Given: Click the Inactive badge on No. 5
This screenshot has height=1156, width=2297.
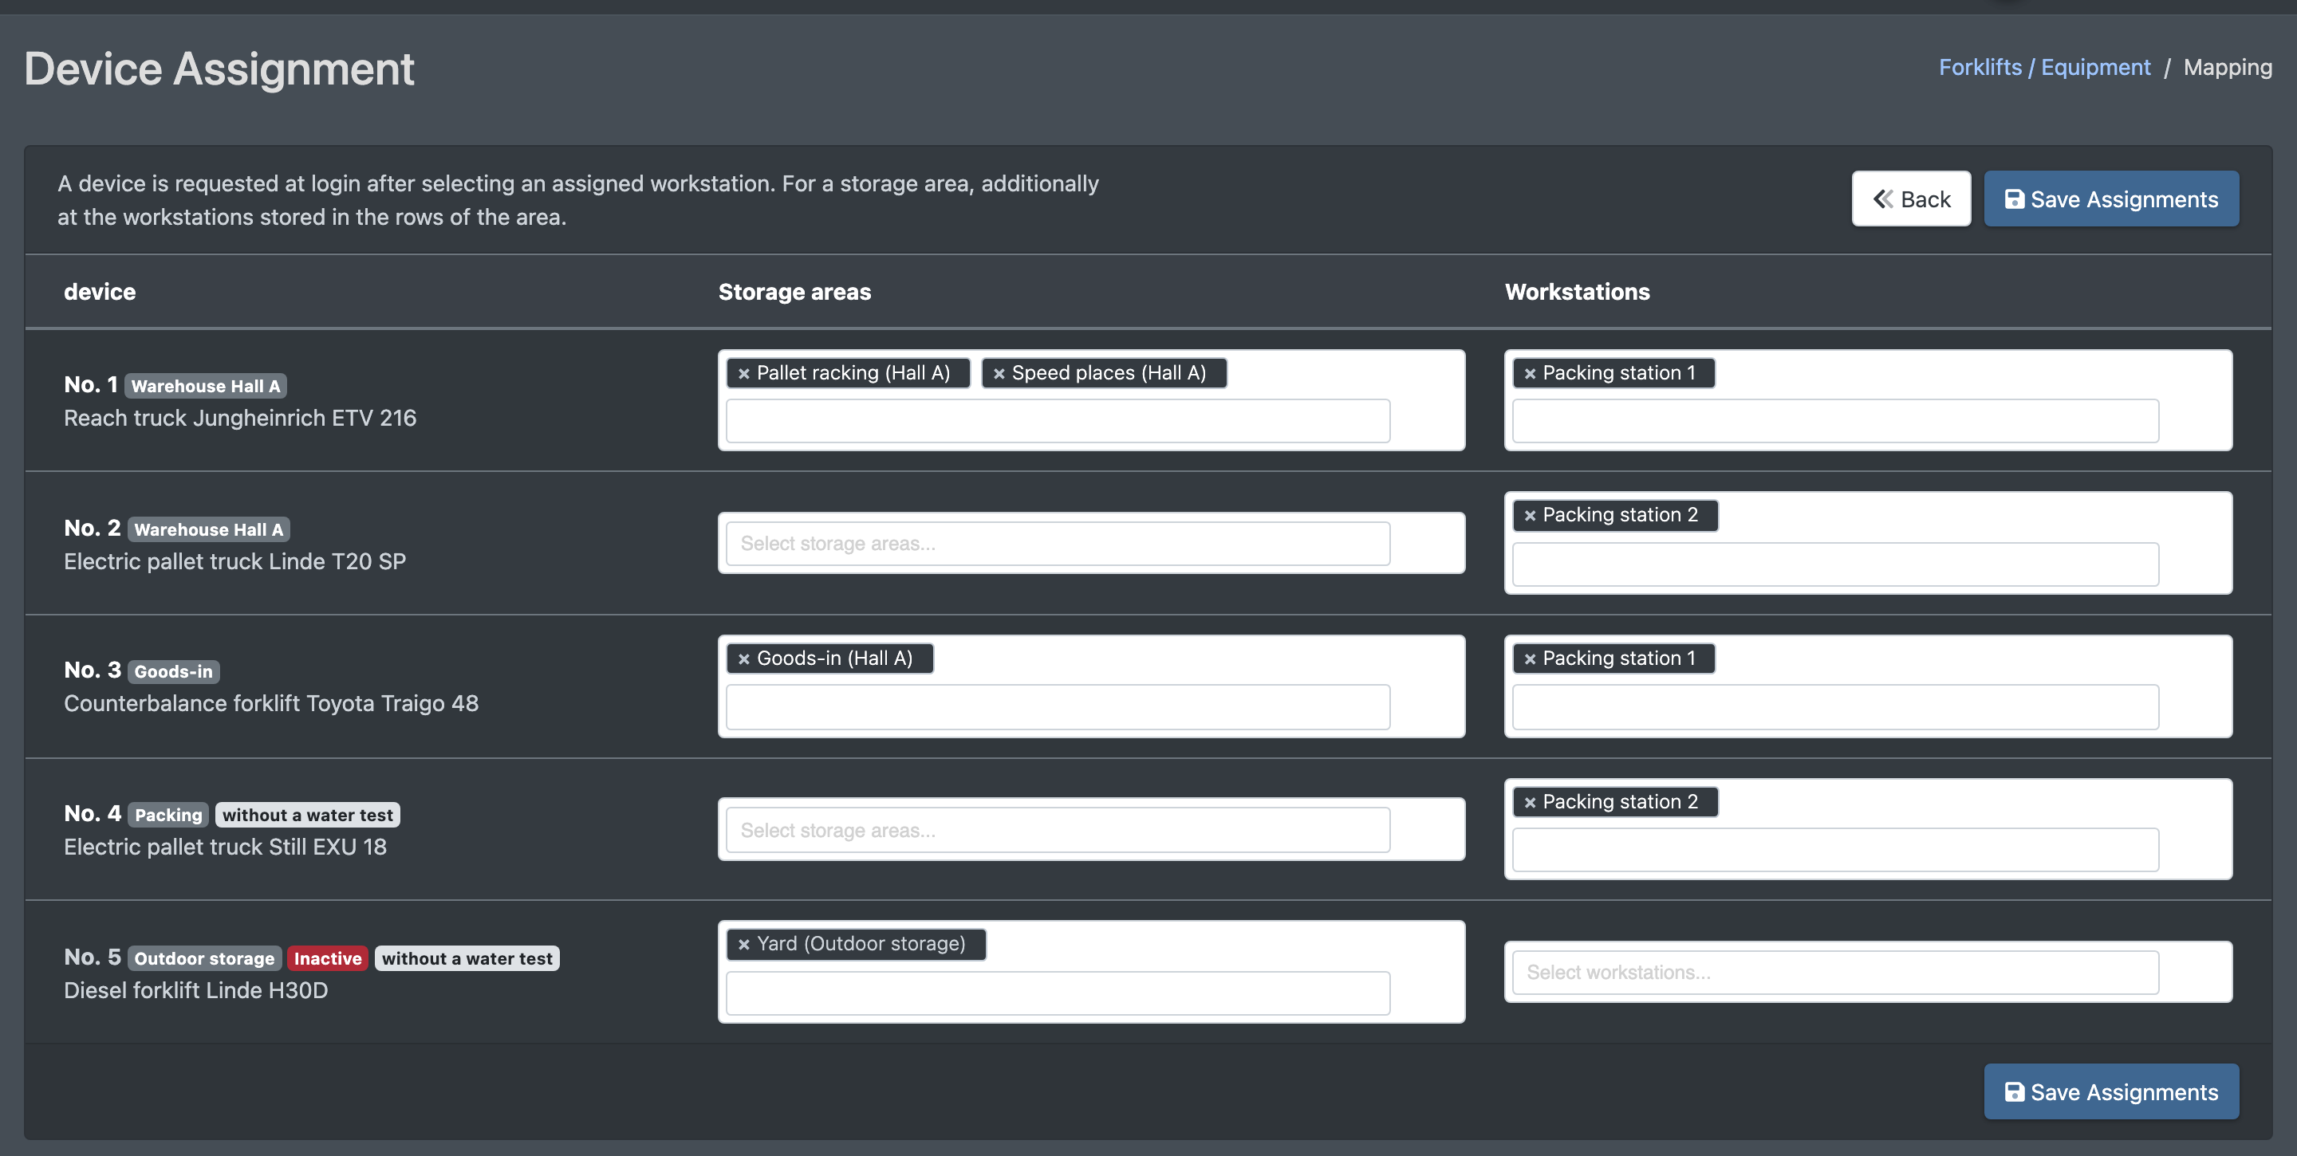Looking at the screenshot, I should tap(327, 958).
